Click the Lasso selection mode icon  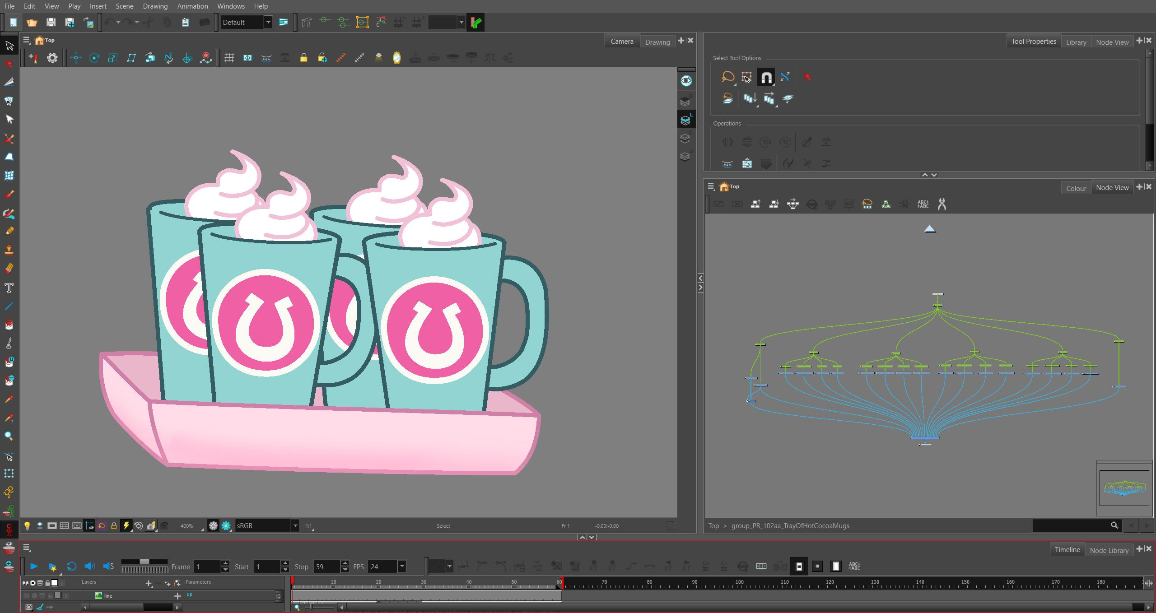pos(727,77)
